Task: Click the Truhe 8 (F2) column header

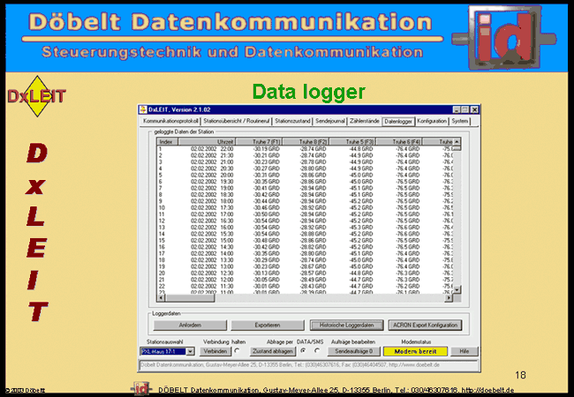Action: click(306, 141)
